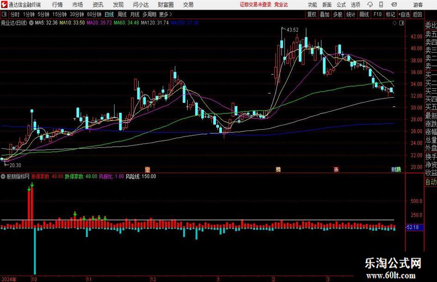The height and width of the screenshot is (282, 437).
Task: Open the 公式 menu
Action: (x=341, y=5)
